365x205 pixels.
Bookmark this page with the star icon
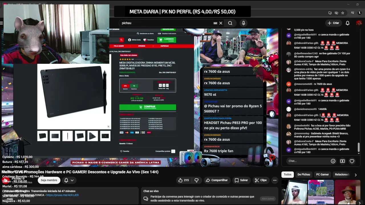coord(342,13)
